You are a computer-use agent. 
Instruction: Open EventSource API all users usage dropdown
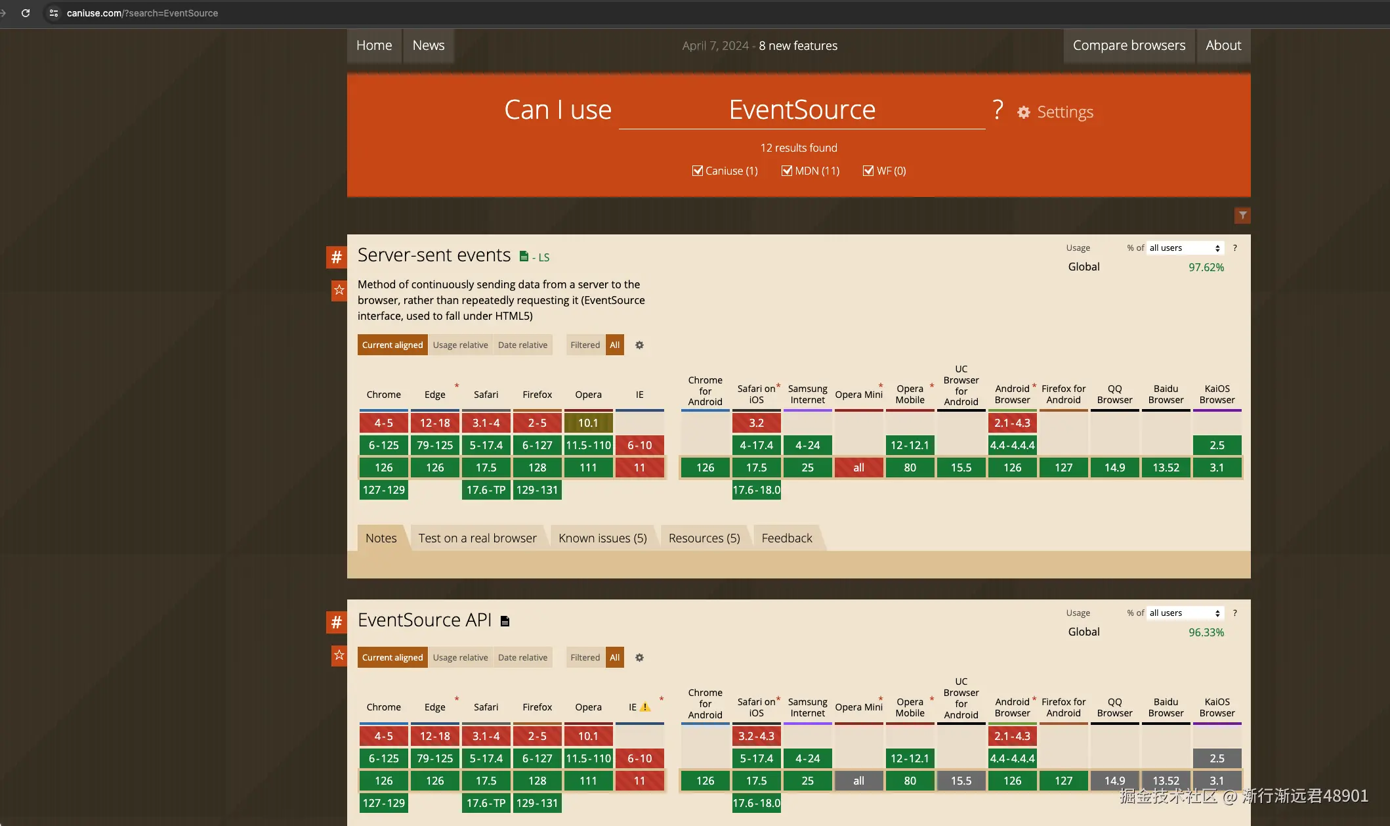point(1185,613)
